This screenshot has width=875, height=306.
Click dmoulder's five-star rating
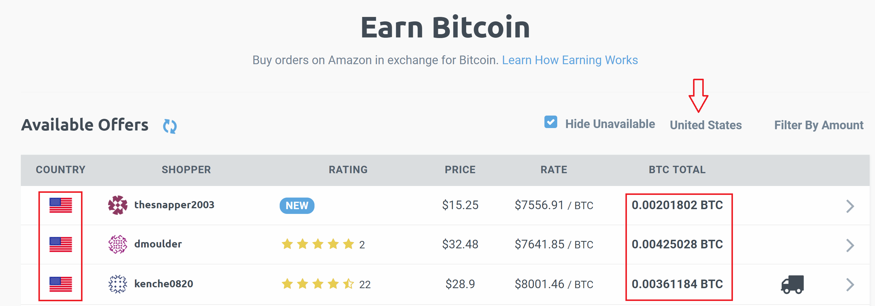(318, 244)
